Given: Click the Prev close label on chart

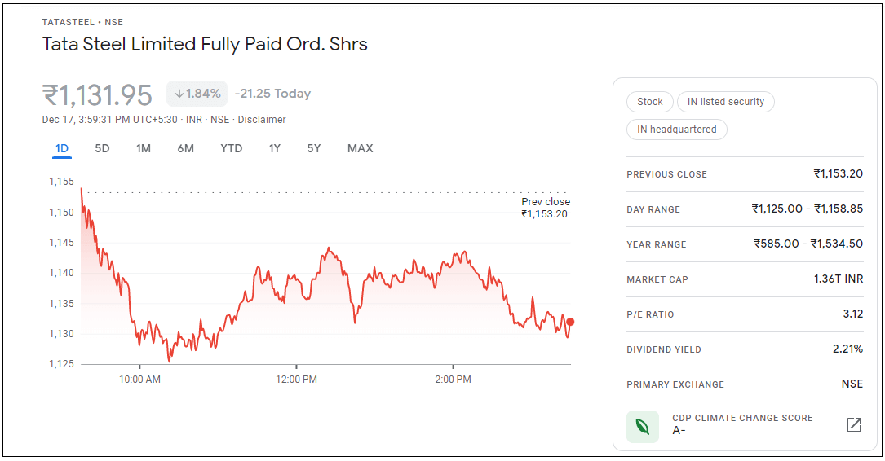Looking at the screenshot, I should tap(546, 202).
